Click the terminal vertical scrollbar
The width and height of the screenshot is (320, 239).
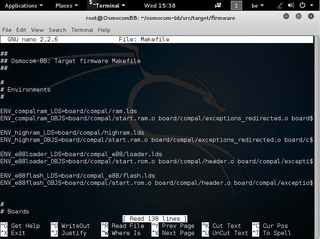click(x=317, y=136)
